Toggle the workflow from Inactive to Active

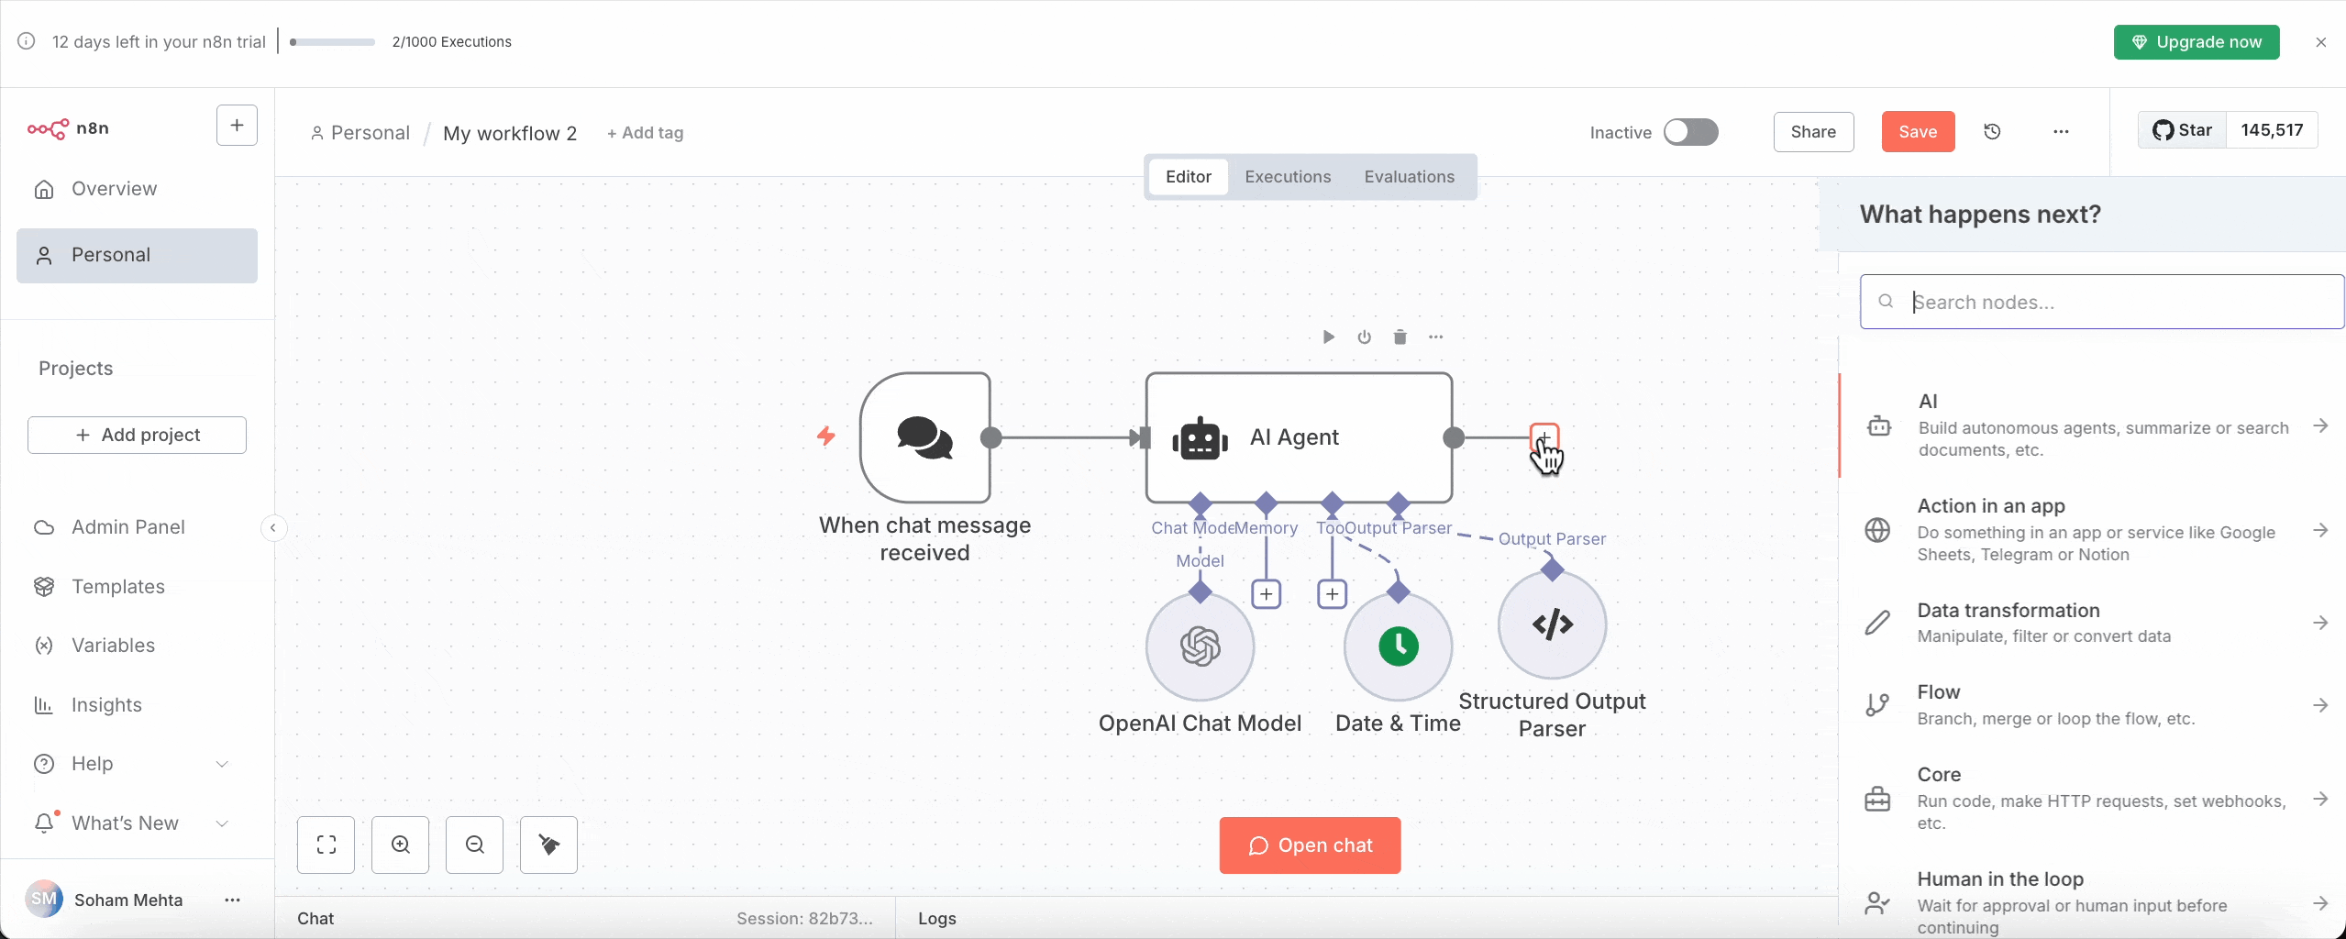[1690, 132]
